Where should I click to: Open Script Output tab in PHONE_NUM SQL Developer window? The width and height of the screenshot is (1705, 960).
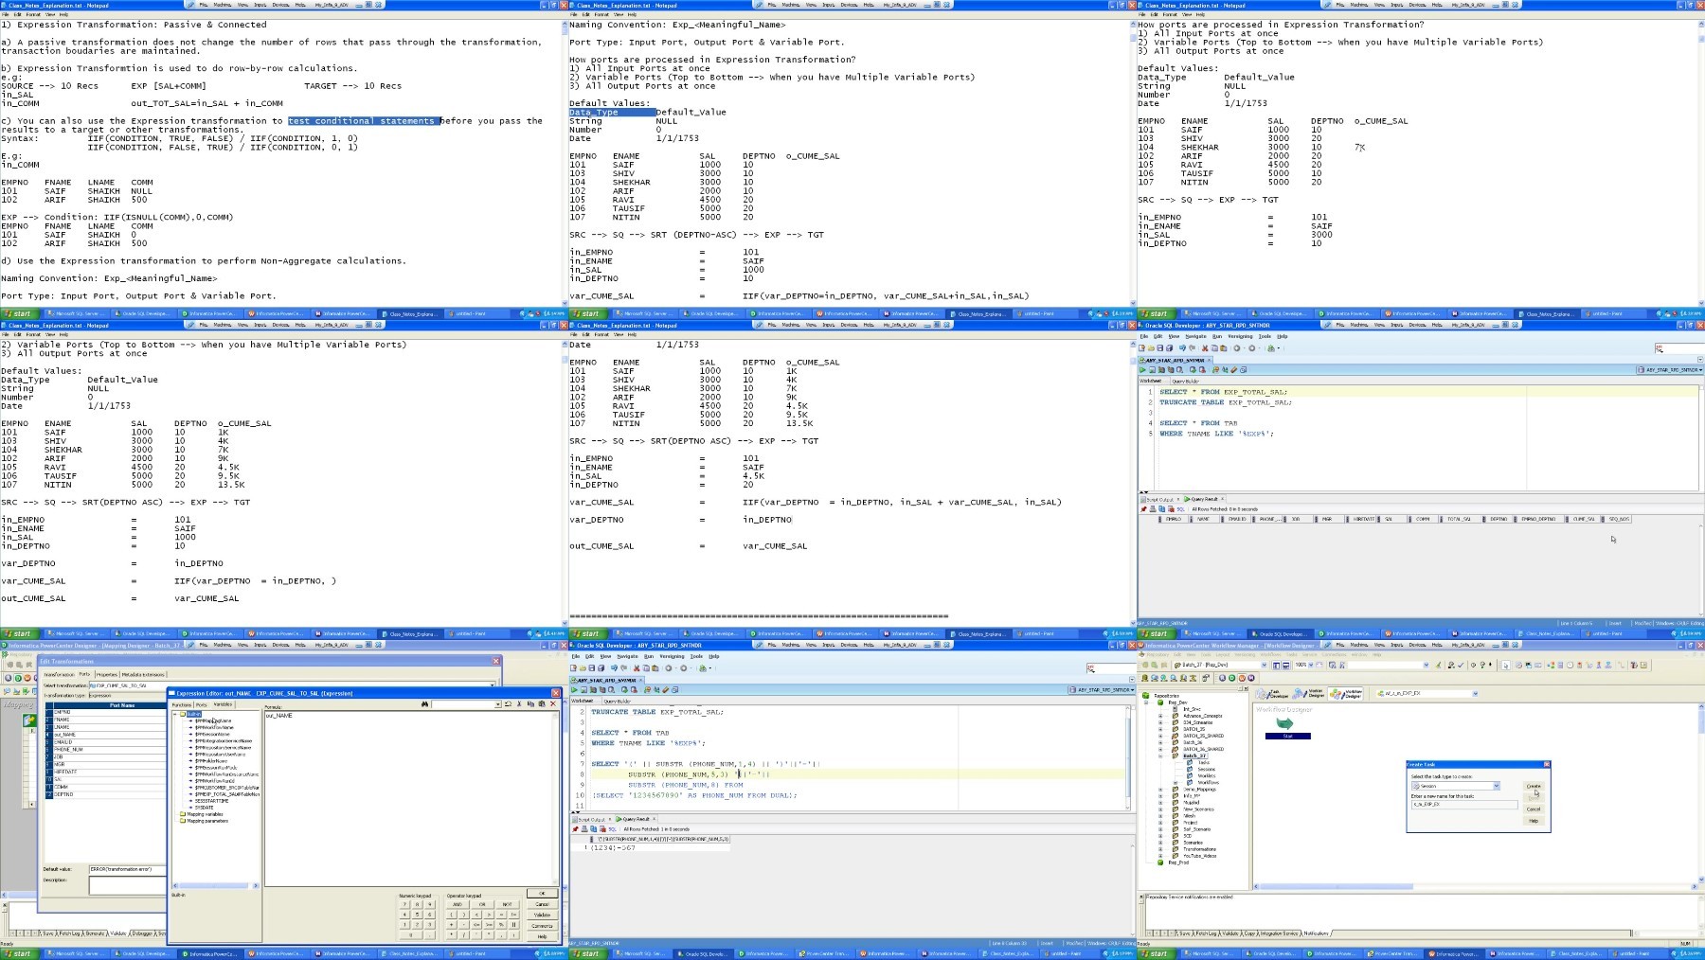click(x=589, y=820)
